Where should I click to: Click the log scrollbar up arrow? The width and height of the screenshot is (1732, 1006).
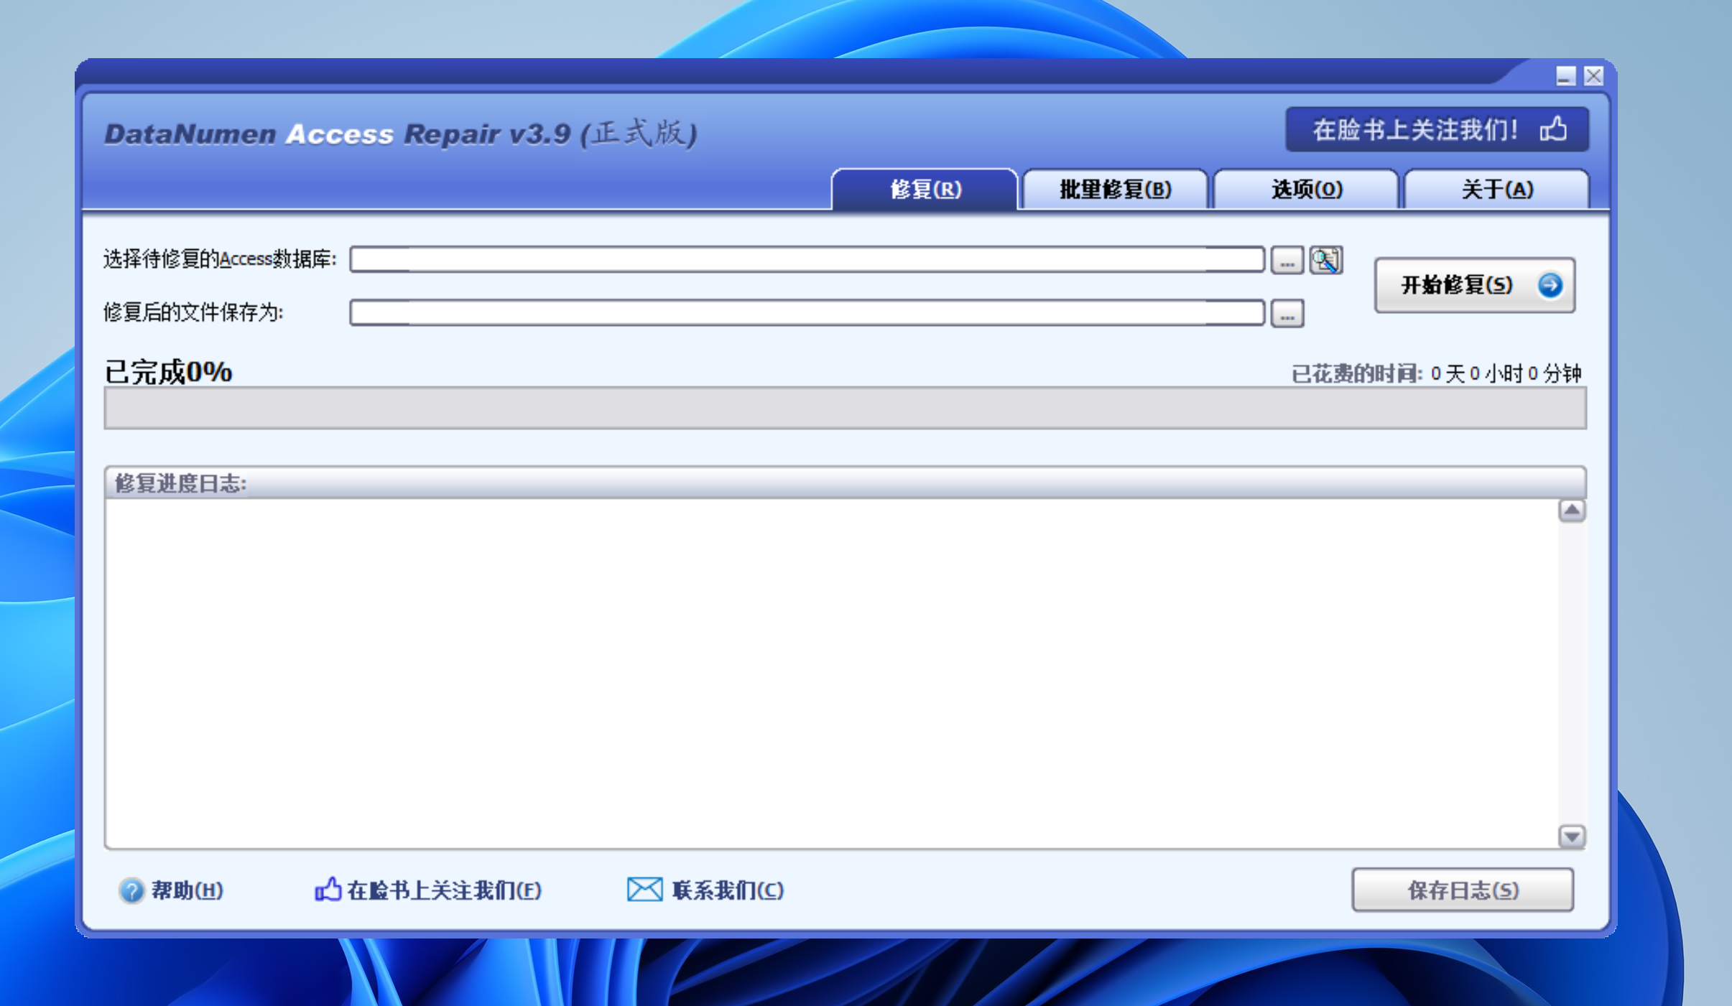[x=1572, y=511]
